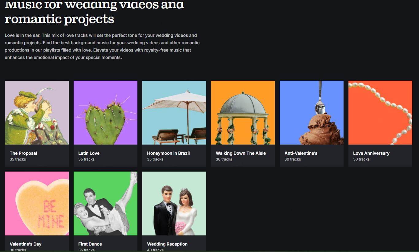Click the Anti-Valentine's ice cream cover
The height and width of the screenshot is (252, 419).
(312, 113)
